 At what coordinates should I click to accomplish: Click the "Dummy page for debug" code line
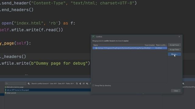(45, 63)
